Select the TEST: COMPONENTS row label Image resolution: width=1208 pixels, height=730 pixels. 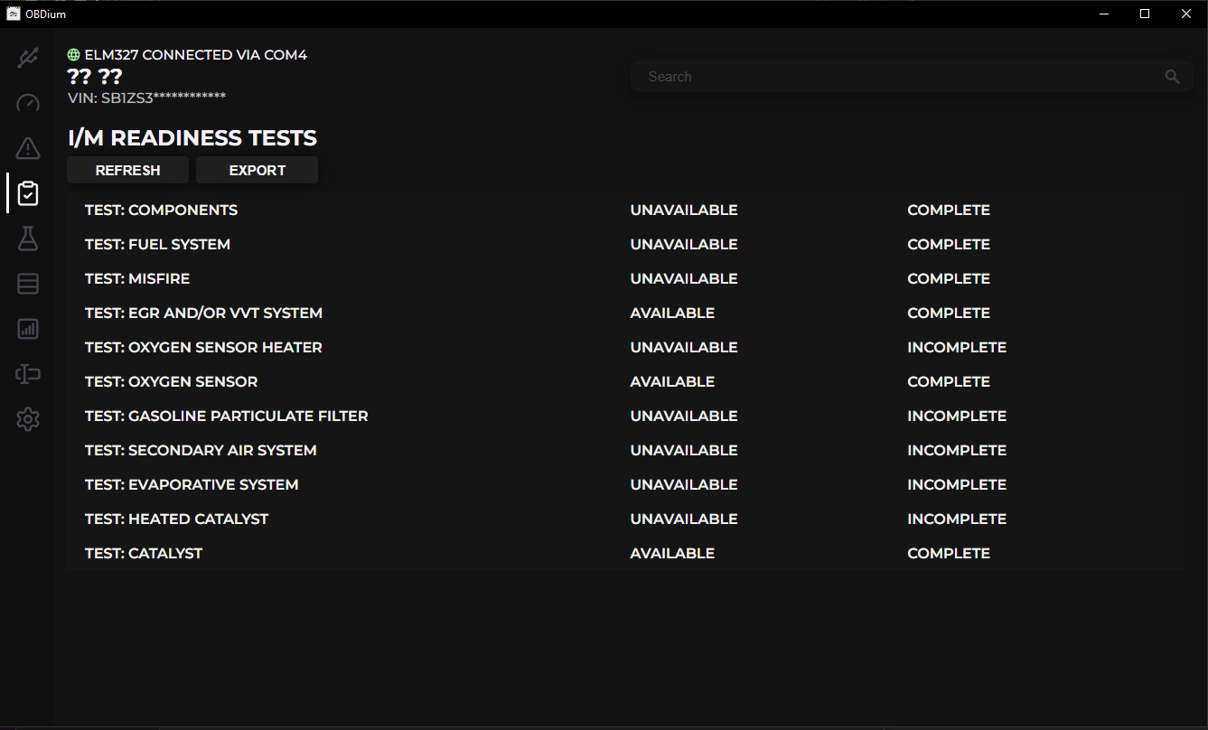(x=161, y=210)
